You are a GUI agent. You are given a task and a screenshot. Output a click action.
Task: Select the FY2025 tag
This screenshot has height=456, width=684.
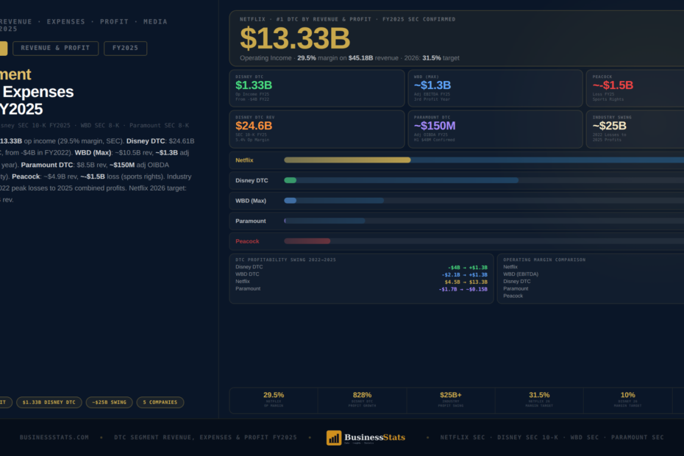click(125, 48)
